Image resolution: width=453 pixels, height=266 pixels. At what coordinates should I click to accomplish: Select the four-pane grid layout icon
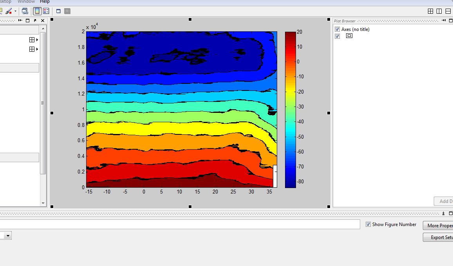click(430, 11)
